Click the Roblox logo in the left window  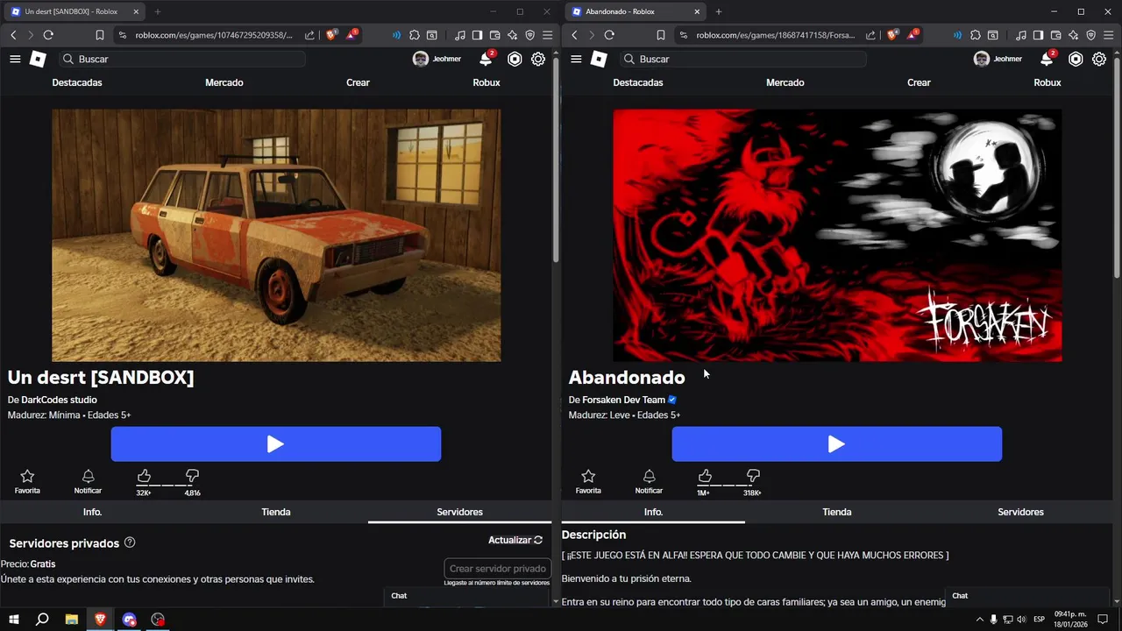pyautogui.click(x=38, y=59)
